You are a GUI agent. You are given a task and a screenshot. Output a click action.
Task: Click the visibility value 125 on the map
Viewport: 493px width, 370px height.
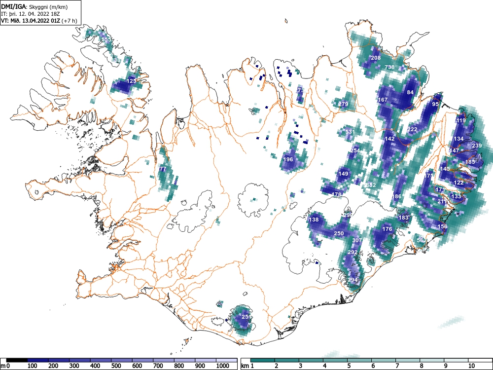(132, 81)
